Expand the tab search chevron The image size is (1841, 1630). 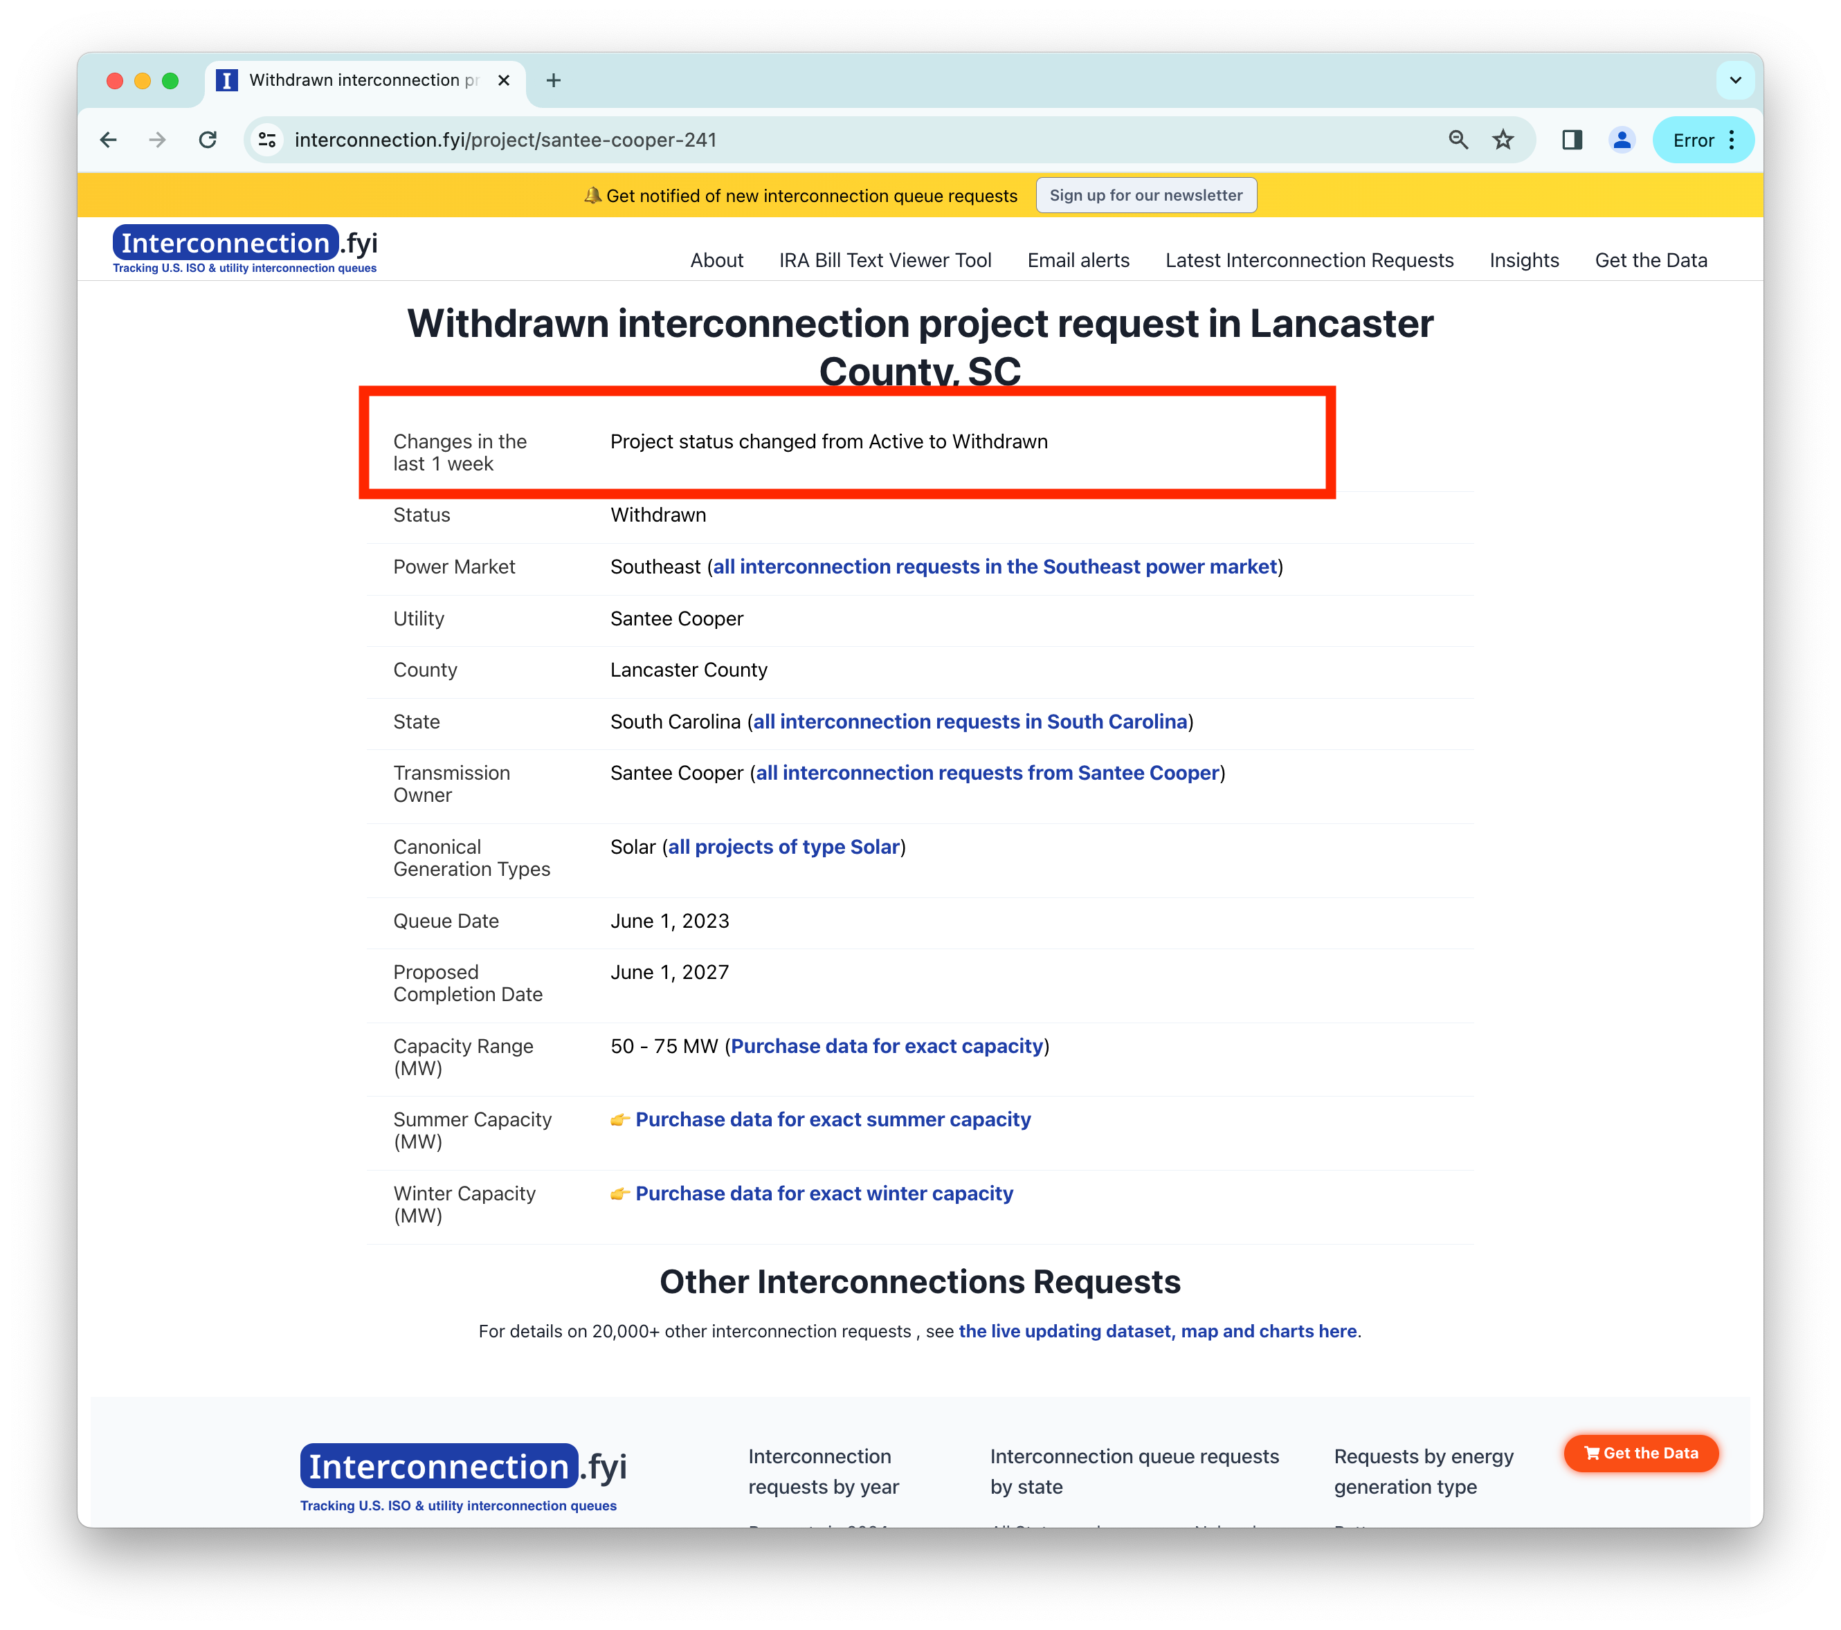[x=1734, y=80]
